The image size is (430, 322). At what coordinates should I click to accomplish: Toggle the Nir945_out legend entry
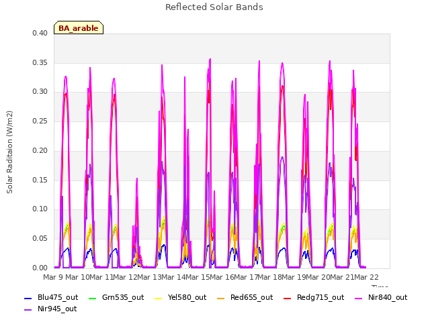point(50,309)
